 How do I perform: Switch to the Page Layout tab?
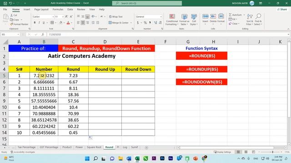(x=41, y=10)
